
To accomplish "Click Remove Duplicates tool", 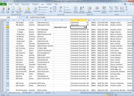I will pos(82,10).
